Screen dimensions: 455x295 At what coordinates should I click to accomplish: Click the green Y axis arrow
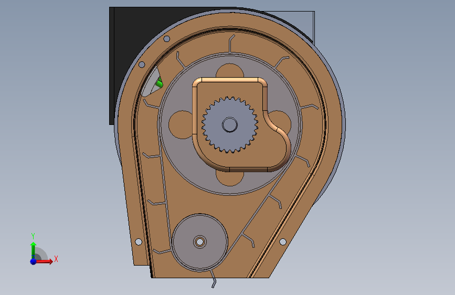[x=34, y=250]
